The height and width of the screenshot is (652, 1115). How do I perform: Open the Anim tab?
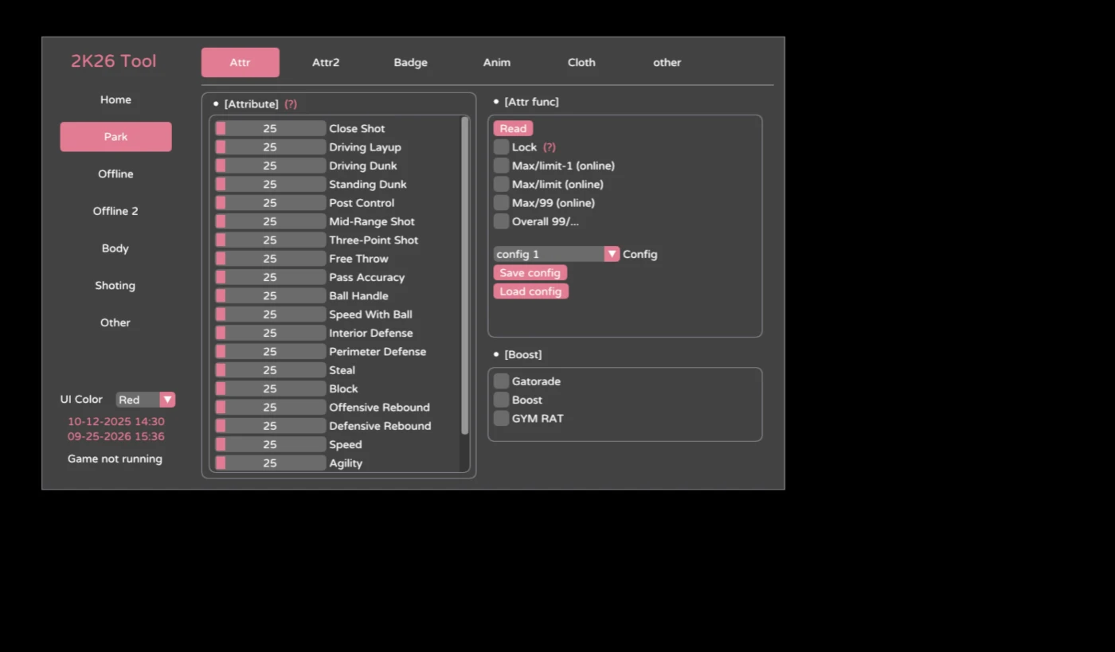click(x=496, y=63)
